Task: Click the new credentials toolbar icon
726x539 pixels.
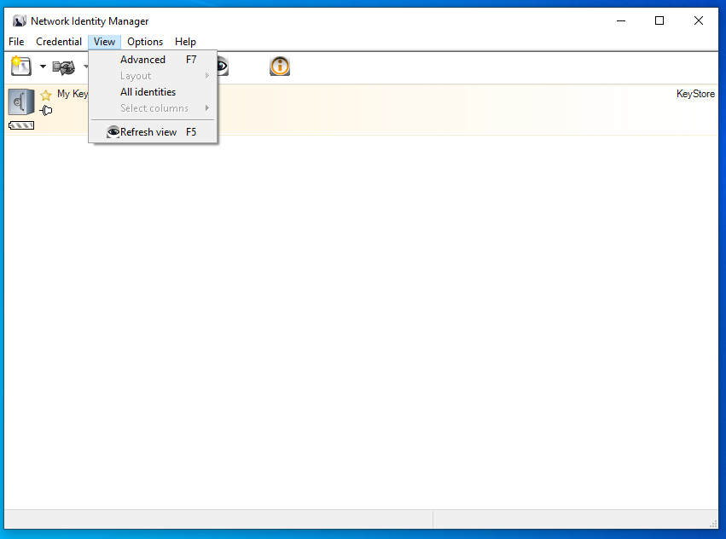Action: click(x=20, y=67)
